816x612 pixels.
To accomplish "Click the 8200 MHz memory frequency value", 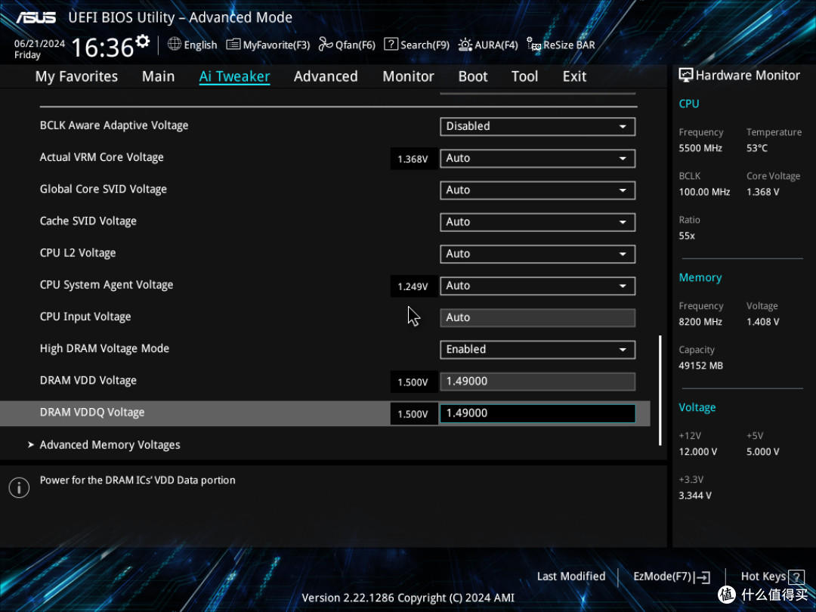I will tap(700, 322).
